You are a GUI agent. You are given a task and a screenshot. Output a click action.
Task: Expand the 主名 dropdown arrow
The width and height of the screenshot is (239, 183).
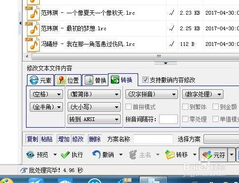(x=158, y=155)
